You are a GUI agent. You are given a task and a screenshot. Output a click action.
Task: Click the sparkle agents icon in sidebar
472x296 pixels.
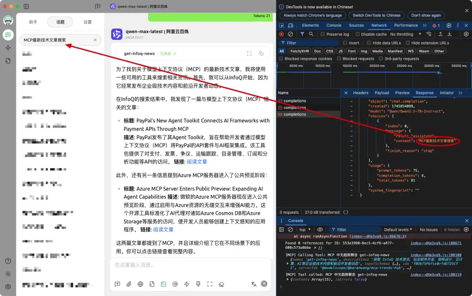8,48
